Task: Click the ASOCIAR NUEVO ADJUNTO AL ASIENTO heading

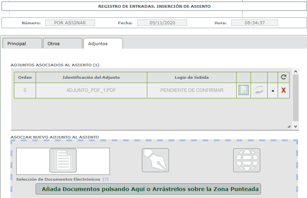Action: click(55, 137)
